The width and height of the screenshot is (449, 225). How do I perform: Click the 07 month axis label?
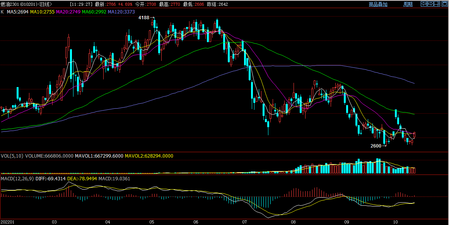(244, 222)
